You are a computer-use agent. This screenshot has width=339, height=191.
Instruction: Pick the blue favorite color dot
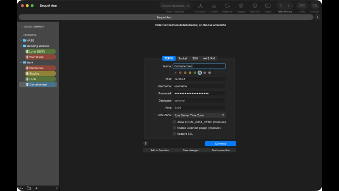(200, 73)
